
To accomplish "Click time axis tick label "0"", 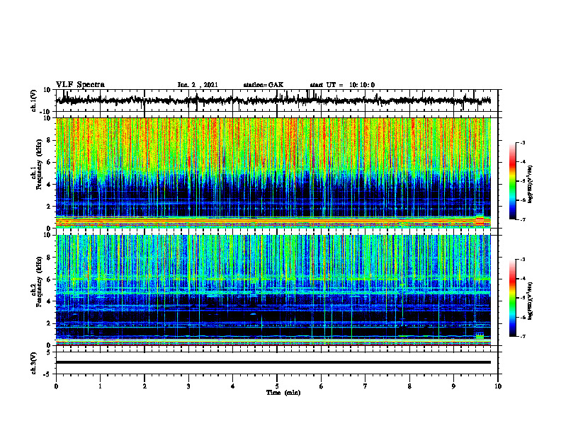I will [x=56, y=386].
